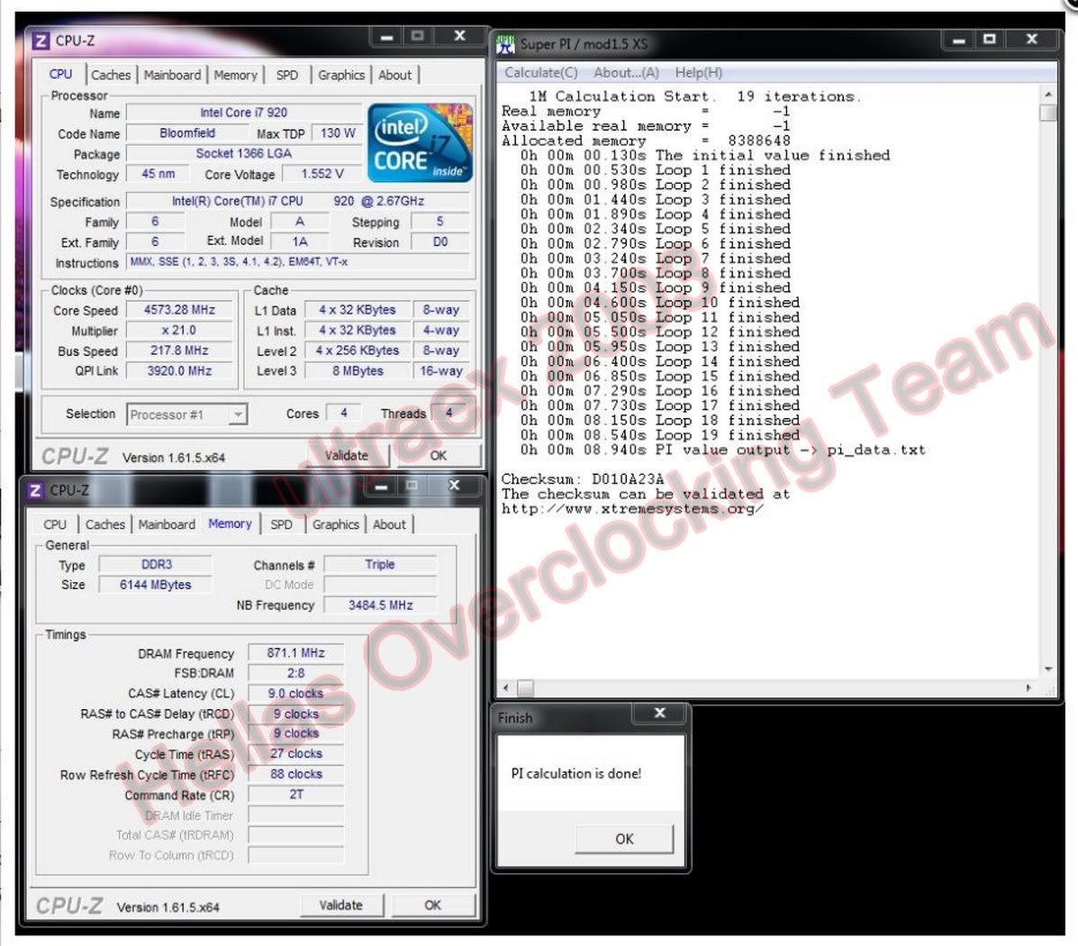Click the 'http://www.xtremesystems.org/' text in Super PI
The image size is (1078, 946).
pyautogui.click(x=632, y=509)
